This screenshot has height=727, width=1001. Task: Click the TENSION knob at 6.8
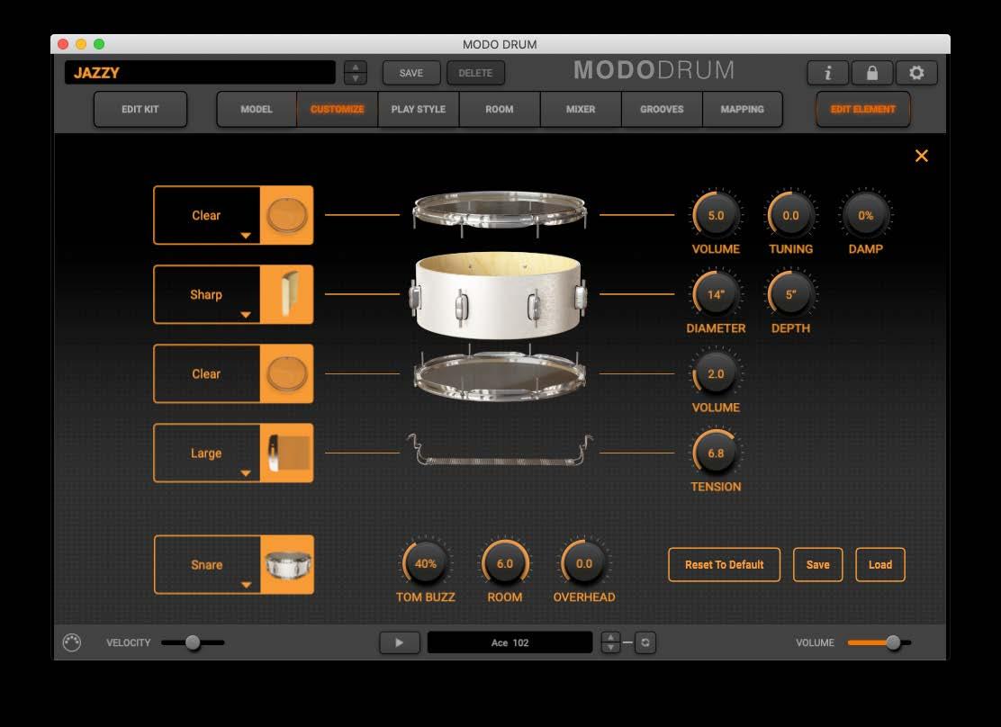coord(716,453)
